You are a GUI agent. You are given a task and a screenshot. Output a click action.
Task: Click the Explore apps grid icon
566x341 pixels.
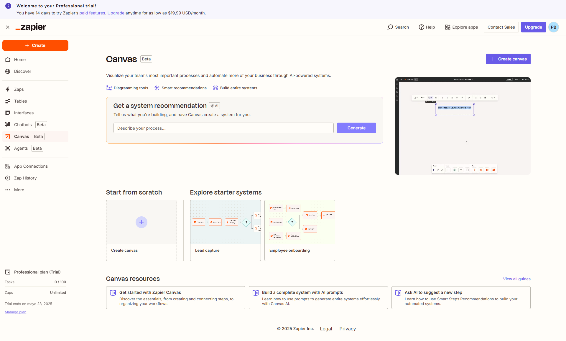tap(448, 27)
